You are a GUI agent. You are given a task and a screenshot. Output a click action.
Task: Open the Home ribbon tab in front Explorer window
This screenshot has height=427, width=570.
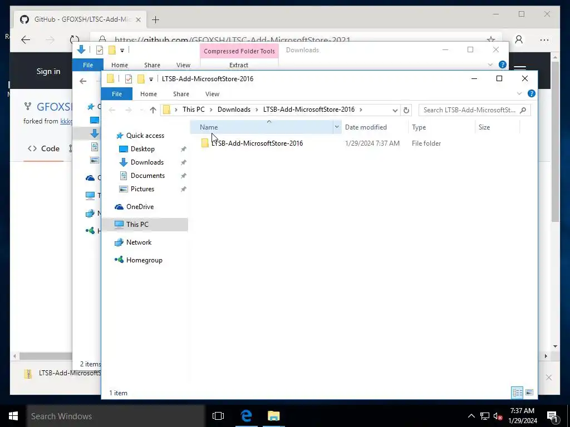pyautogui.click(x=148, y=93)
